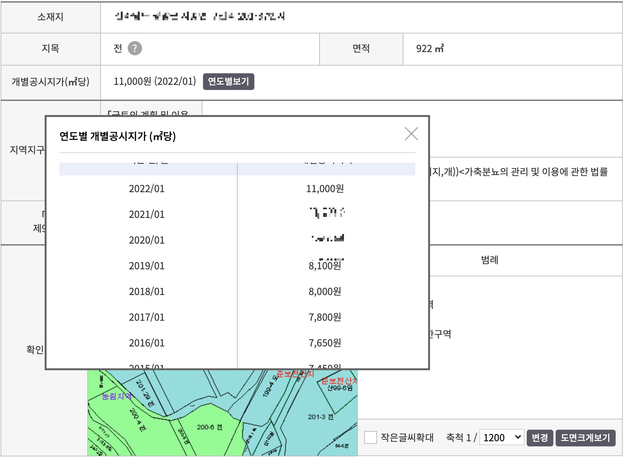Screen dimensions: 625x457
Task: Close the 연도별 개별공시지가 popup
Action: 411,134
